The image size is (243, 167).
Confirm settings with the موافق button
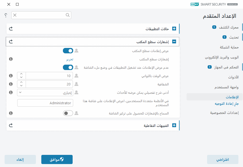(x=57, y=159)
